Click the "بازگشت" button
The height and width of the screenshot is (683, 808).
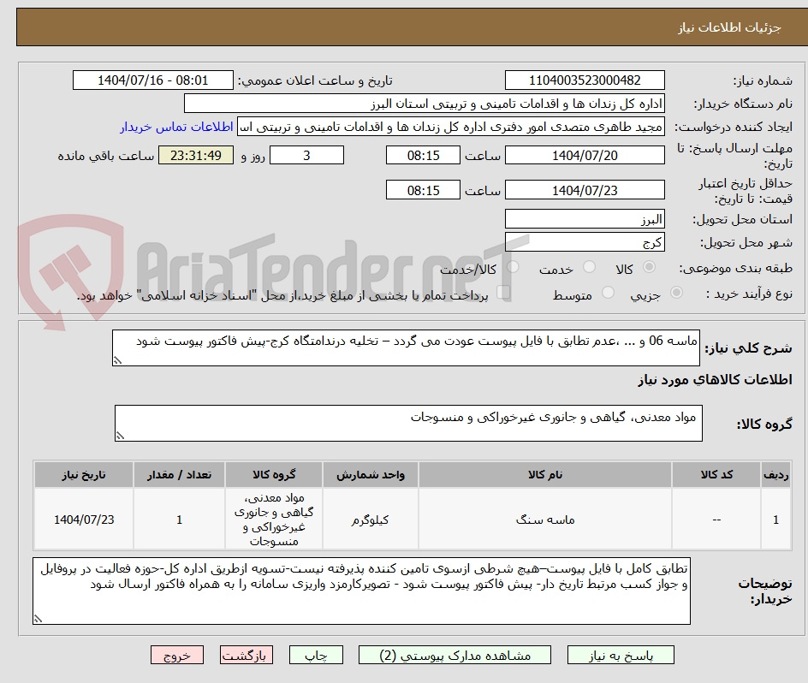click(x=247, y=655)
